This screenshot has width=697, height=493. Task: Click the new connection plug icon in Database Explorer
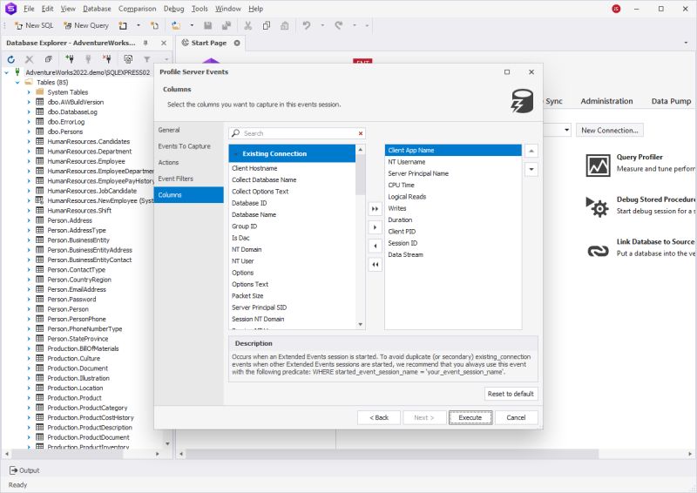coord(70,59)
